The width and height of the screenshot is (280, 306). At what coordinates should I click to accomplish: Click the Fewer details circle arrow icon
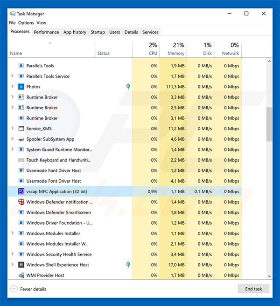tap(14, 289)
